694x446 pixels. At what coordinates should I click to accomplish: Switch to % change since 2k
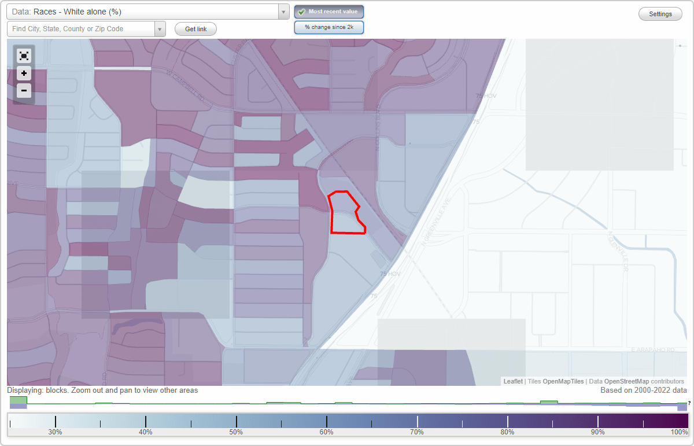point(329,27)
